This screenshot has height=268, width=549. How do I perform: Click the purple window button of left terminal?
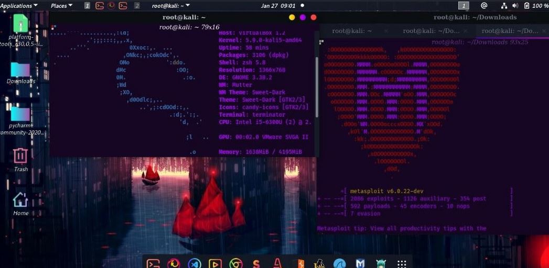(x=303, y=17)
